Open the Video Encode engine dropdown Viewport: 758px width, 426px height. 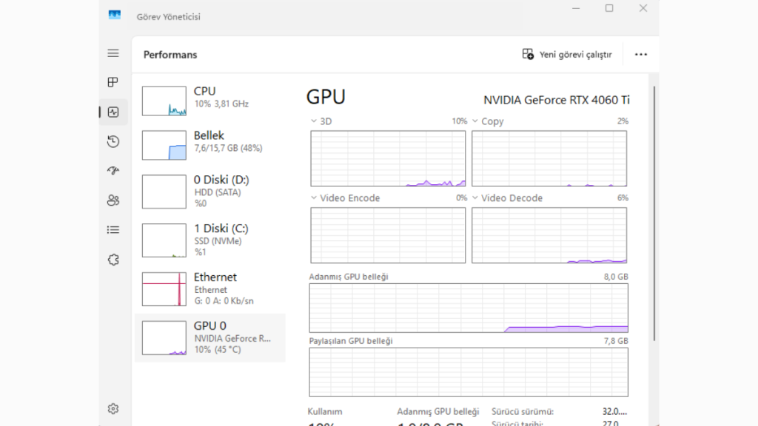(314, 197)
